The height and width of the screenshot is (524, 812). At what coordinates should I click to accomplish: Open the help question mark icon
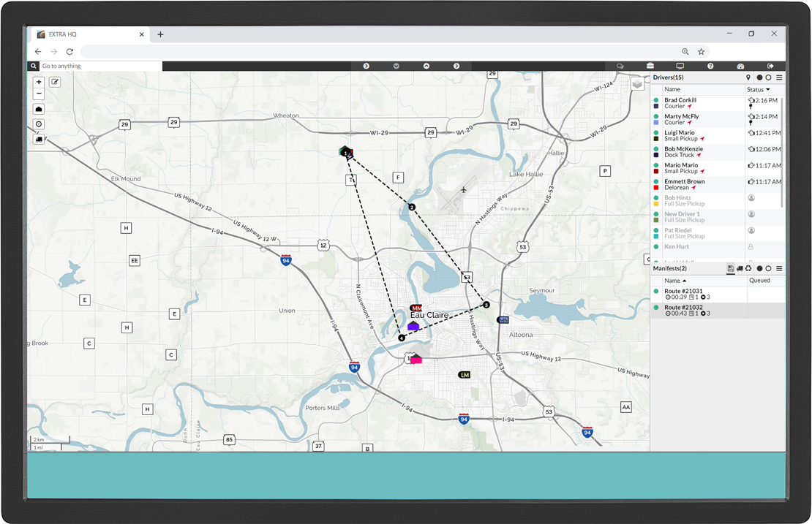[710, 67]
